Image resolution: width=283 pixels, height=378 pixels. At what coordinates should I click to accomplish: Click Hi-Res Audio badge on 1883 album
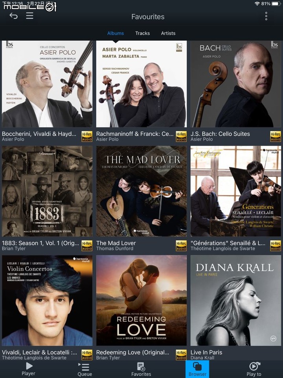pos(87,246)
